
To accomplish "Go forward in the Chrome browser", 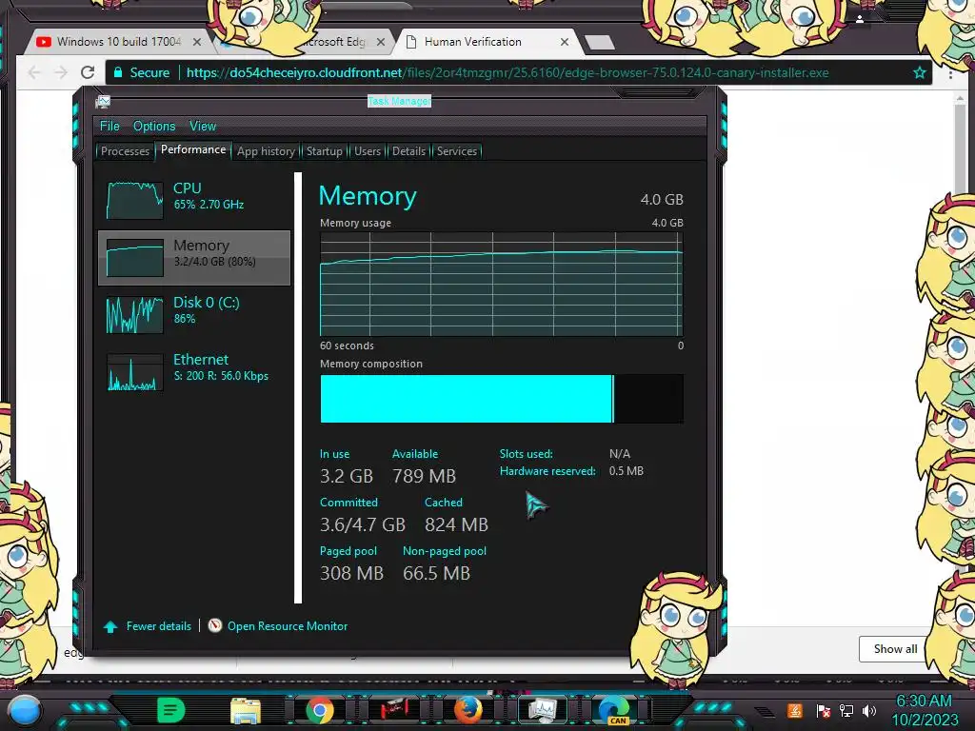I will coord(61,72).
